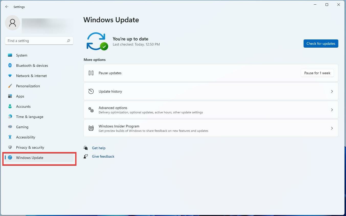Expand Advanced options settings
This screenshot has width=346, height=216.
point(211,110)
